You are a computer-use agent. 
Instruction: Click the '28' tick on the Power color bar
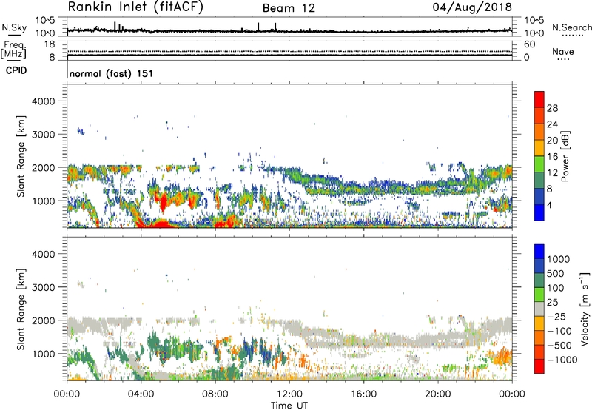point(552,108)
